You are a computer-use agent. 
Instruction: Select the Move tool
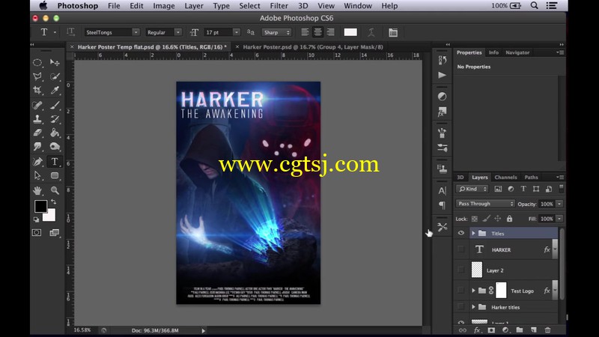[55, 62]
